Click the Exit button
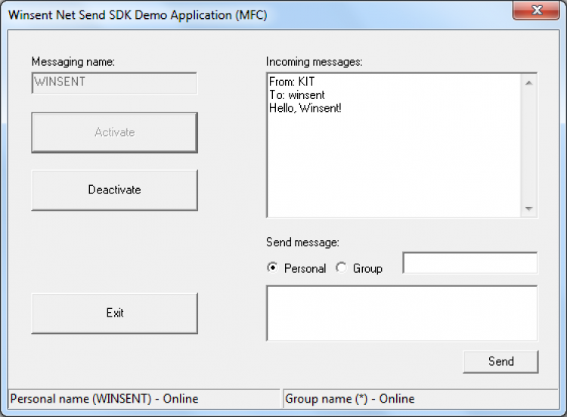 coord(115,313)
